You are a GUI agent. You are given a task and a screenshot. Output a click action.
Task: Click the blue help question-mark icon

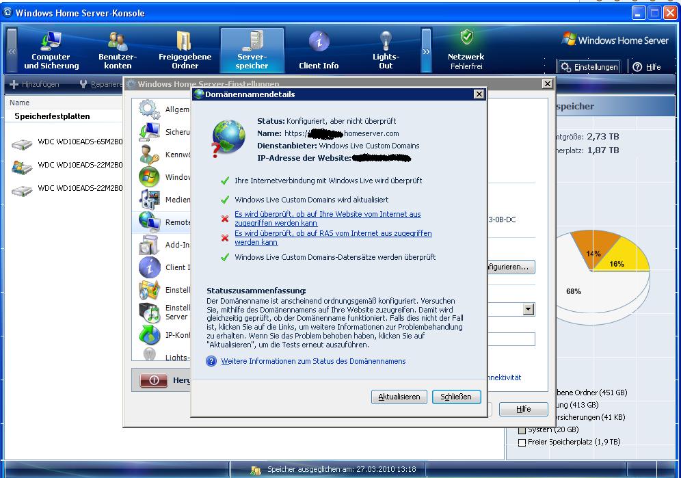coord(211,361)
